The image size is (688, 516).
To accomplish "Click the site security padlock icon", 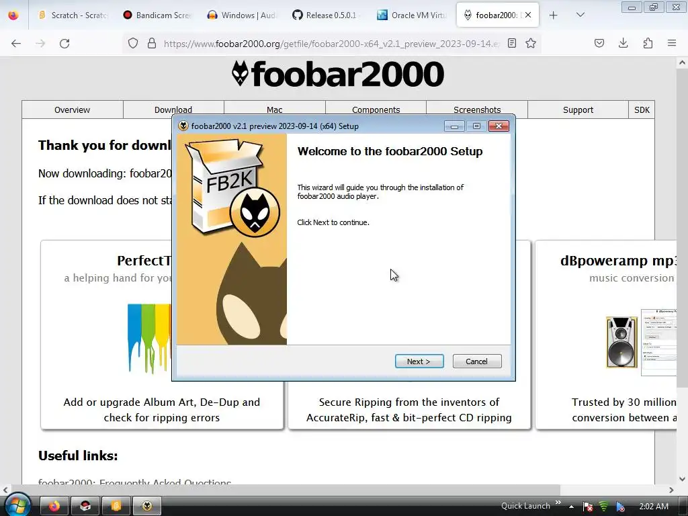I will point(152,43).
